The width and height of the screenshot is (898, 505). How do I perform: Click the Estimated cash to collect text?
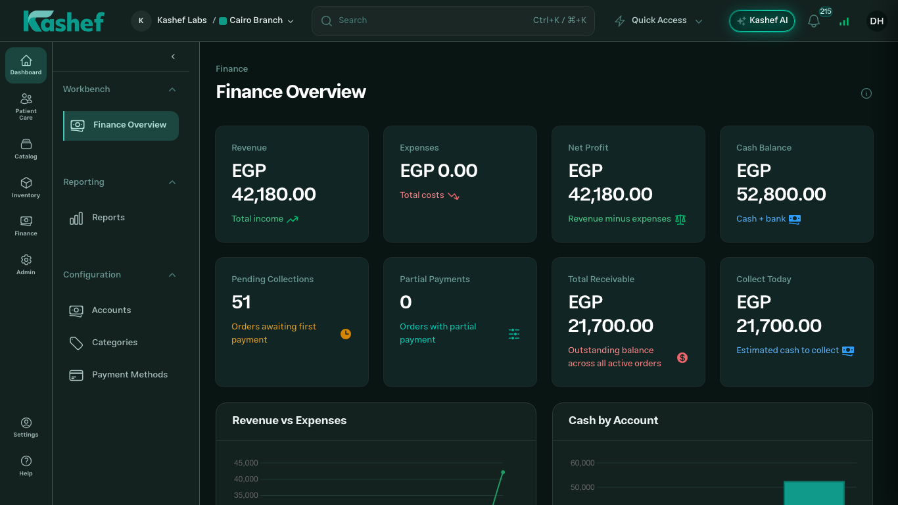(x=788, y=350)
